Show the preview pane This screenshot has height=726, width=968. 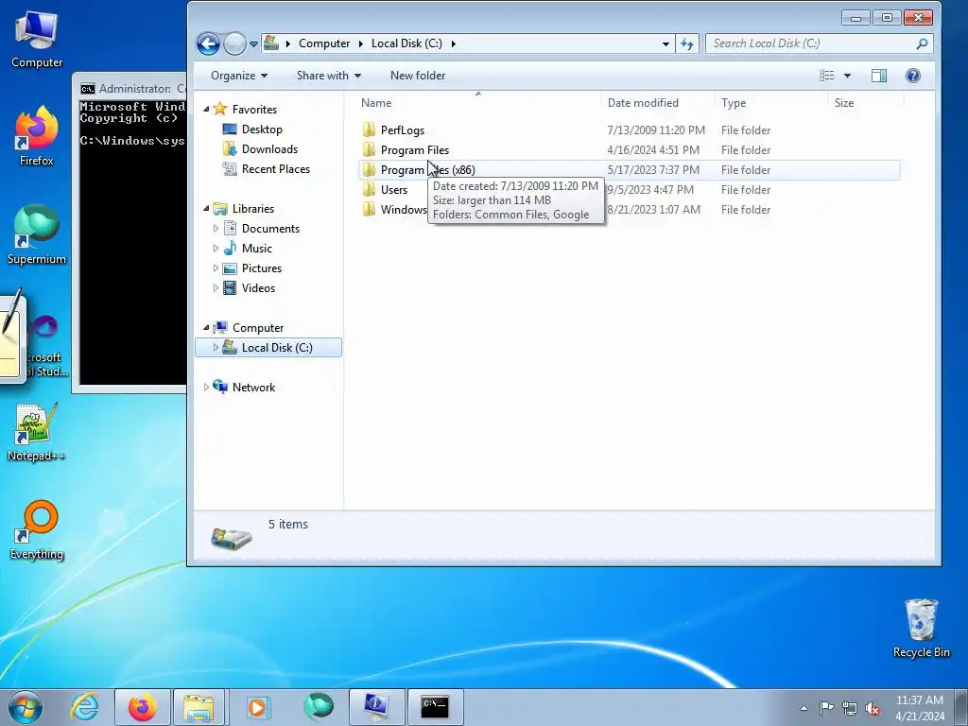pyautogui.click(x=879, y=76)
